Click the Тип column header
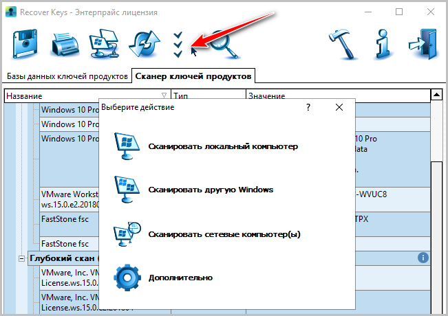This screenshot has width=448, height=316. (x=209, y=94)
